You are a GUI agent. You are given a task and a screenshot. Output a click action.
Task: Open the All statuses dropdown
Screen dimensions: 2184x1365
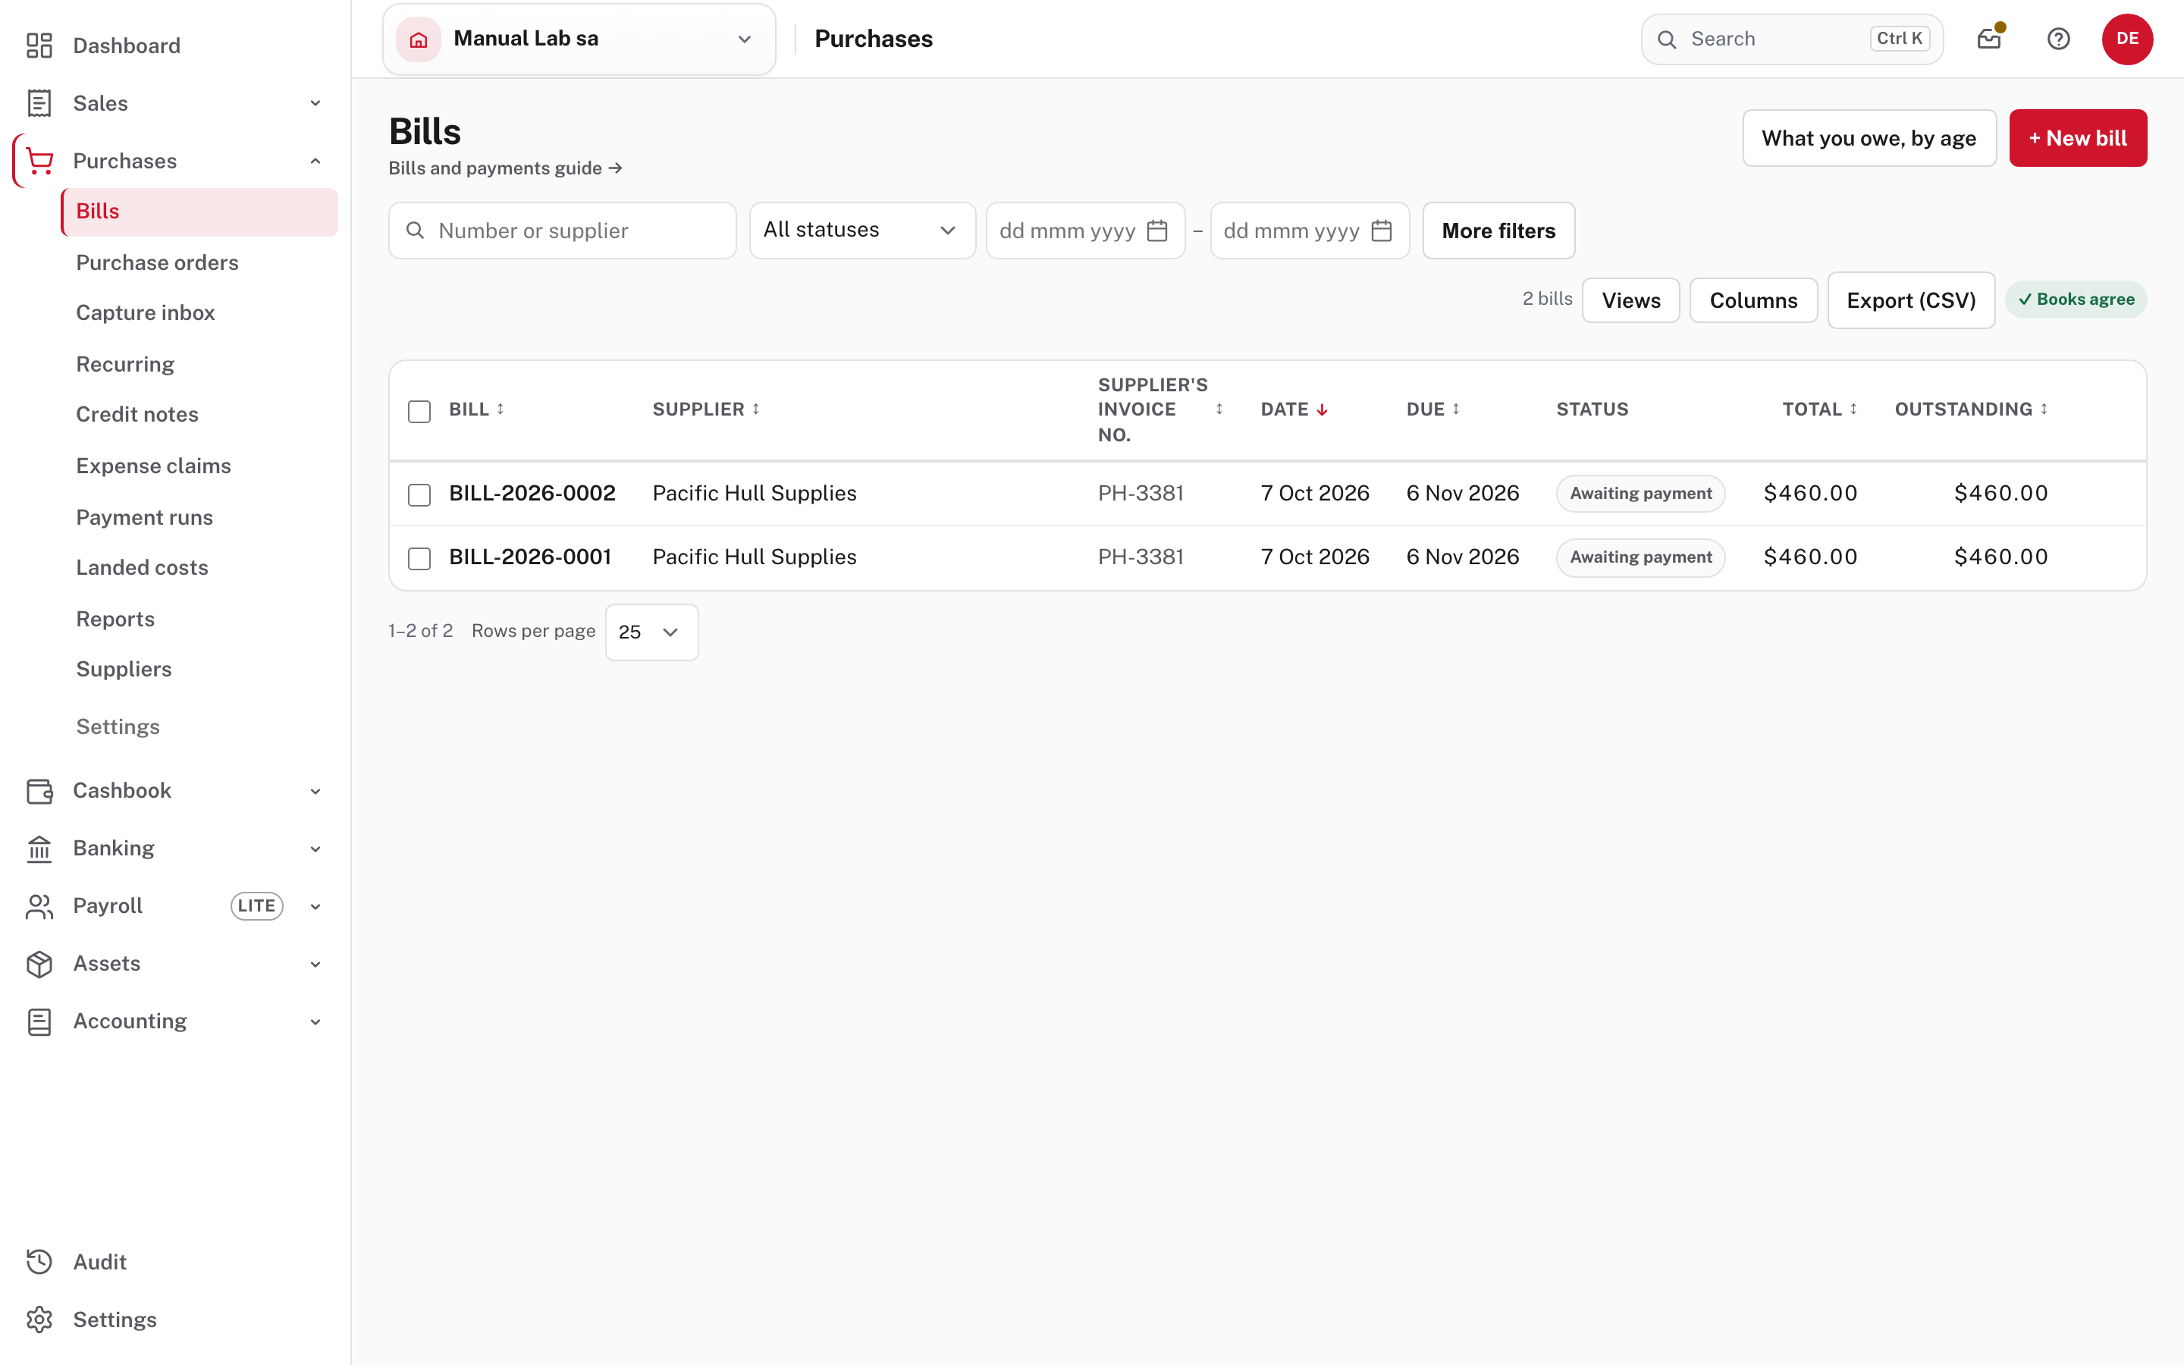[862, 231]
